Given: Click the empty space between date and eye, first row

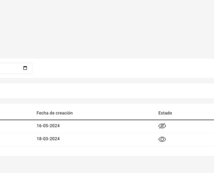Looking at the screenshot, I should point(109,126).
